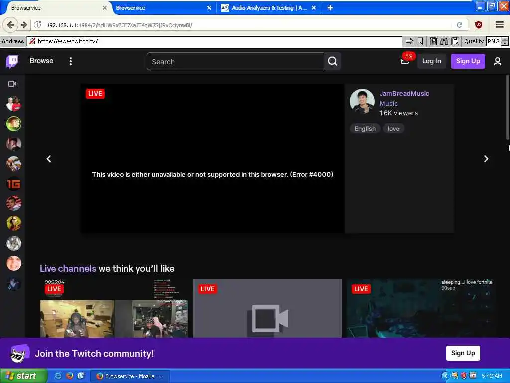Open the sleeping...I love fortnite stream thumbnail

pos(421,308)
